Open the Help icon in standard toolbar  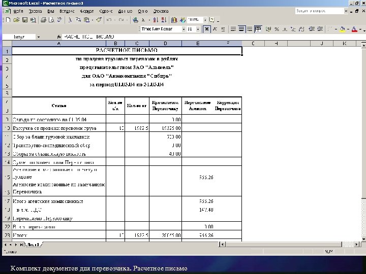click(x=212, y=20)
